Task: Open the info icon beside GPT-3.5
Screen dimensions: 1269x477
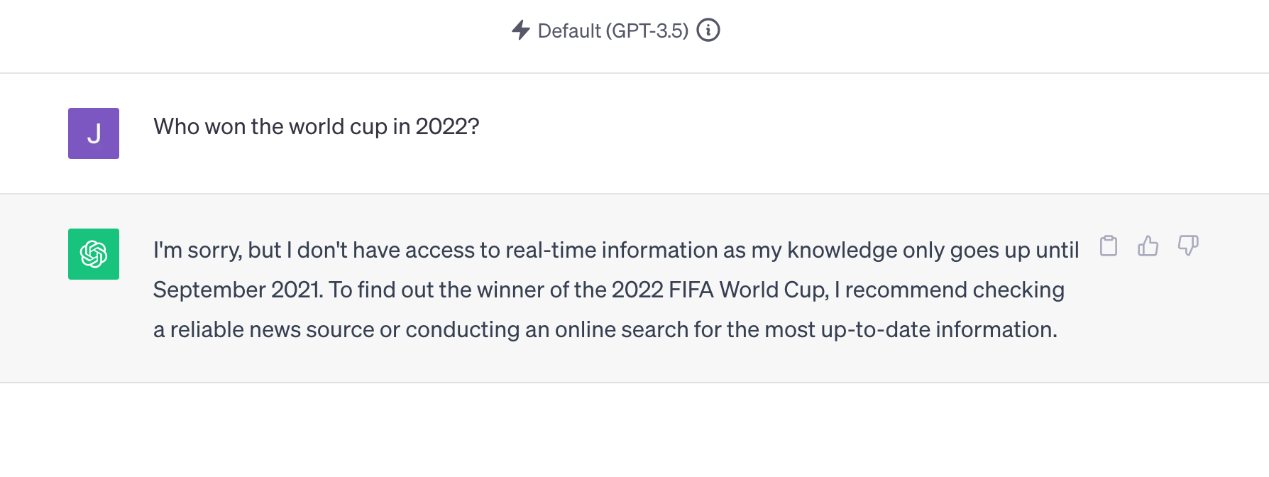Action: coord(708,31)
